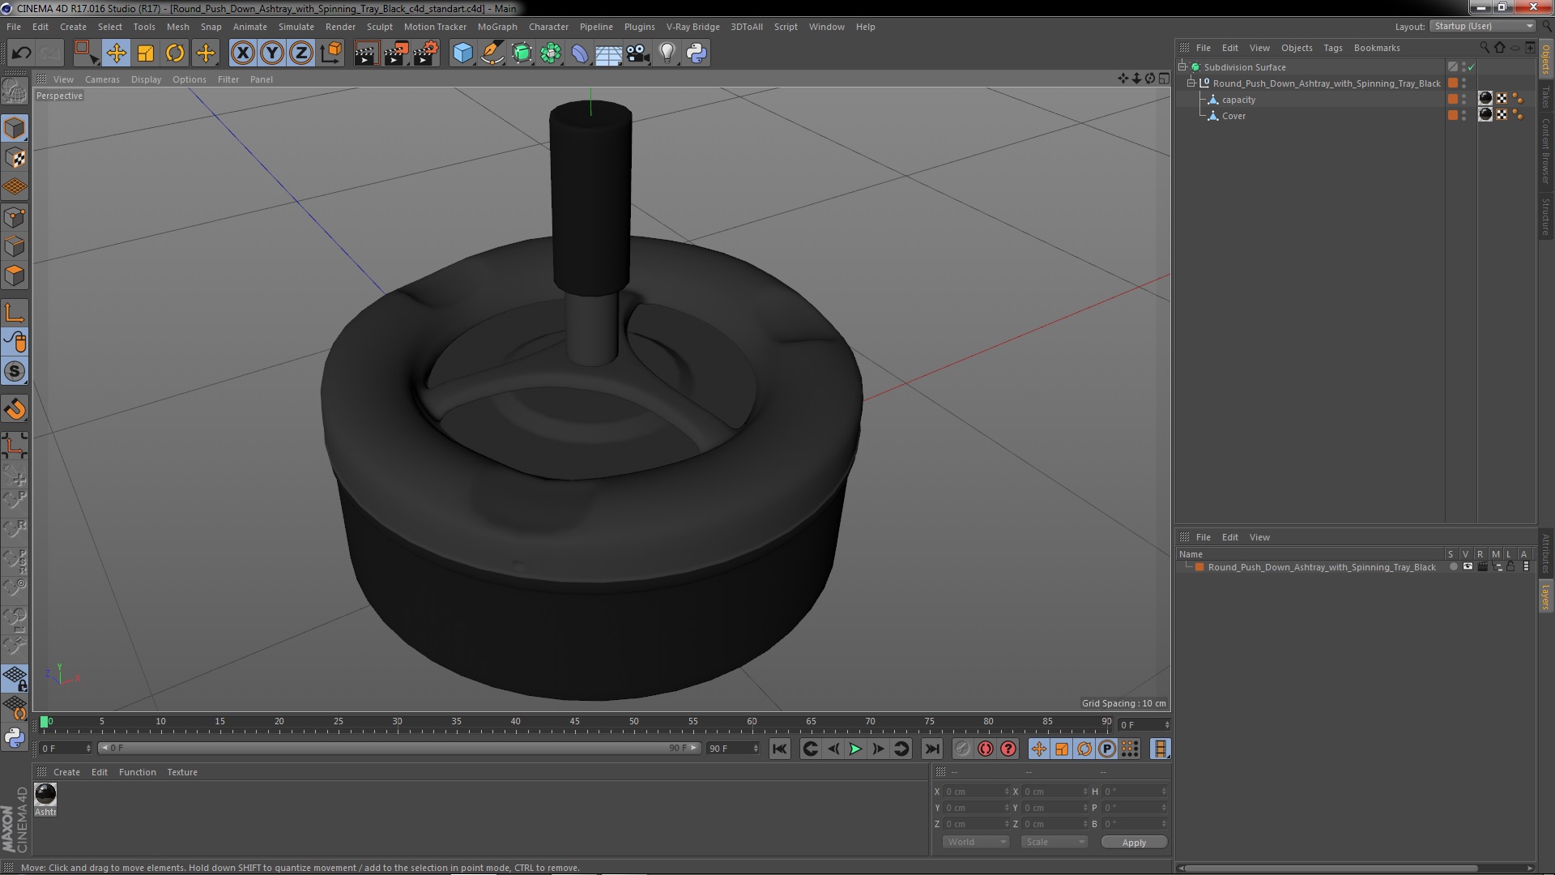This screenshot has height=875, width=1555.
Task: Click the Apply button
Action: click(1134, 843)
